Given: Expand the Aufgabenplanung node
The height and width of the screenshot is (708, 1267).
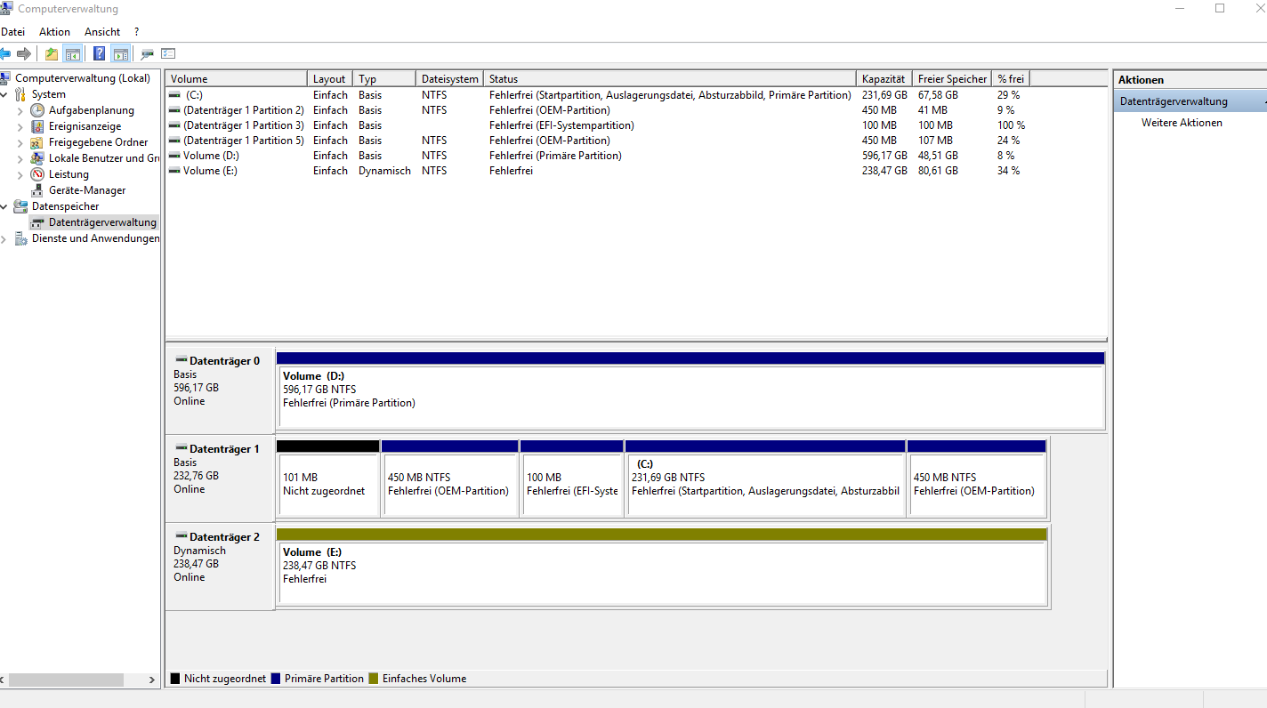Looking at the screenshot, I should [20, 110].
